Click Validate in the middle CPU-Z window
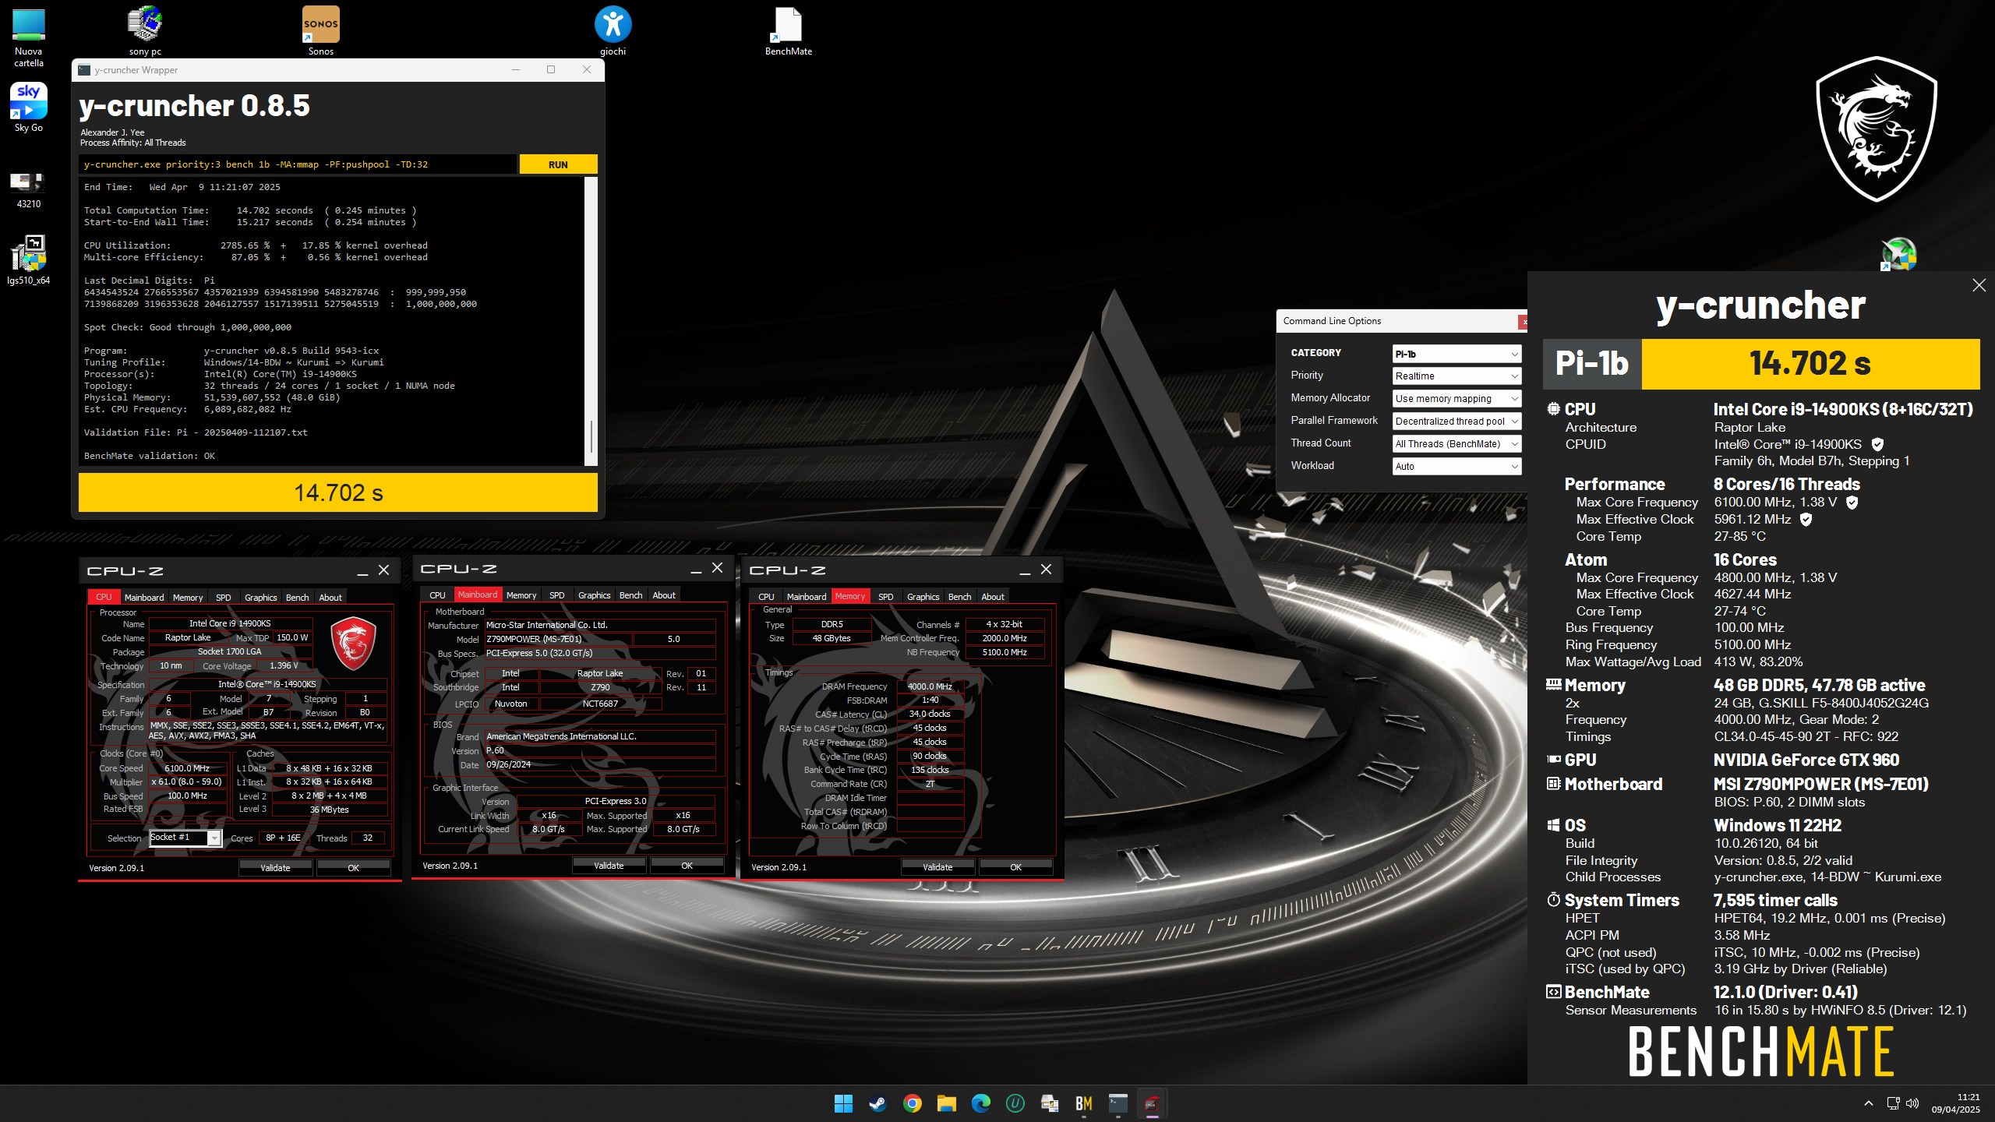Screen dimensions: 1995x1122 (609, 866)
